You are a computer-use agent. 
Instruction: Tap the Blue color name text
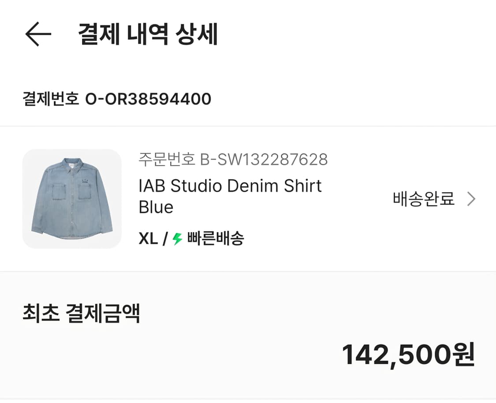(x=156, y=207)
